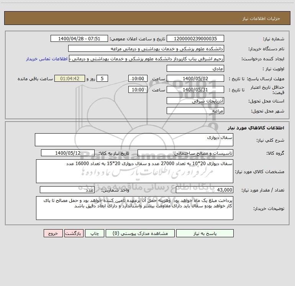Click the header title جزئیات اطلاعات نیاز

[261, 18]
